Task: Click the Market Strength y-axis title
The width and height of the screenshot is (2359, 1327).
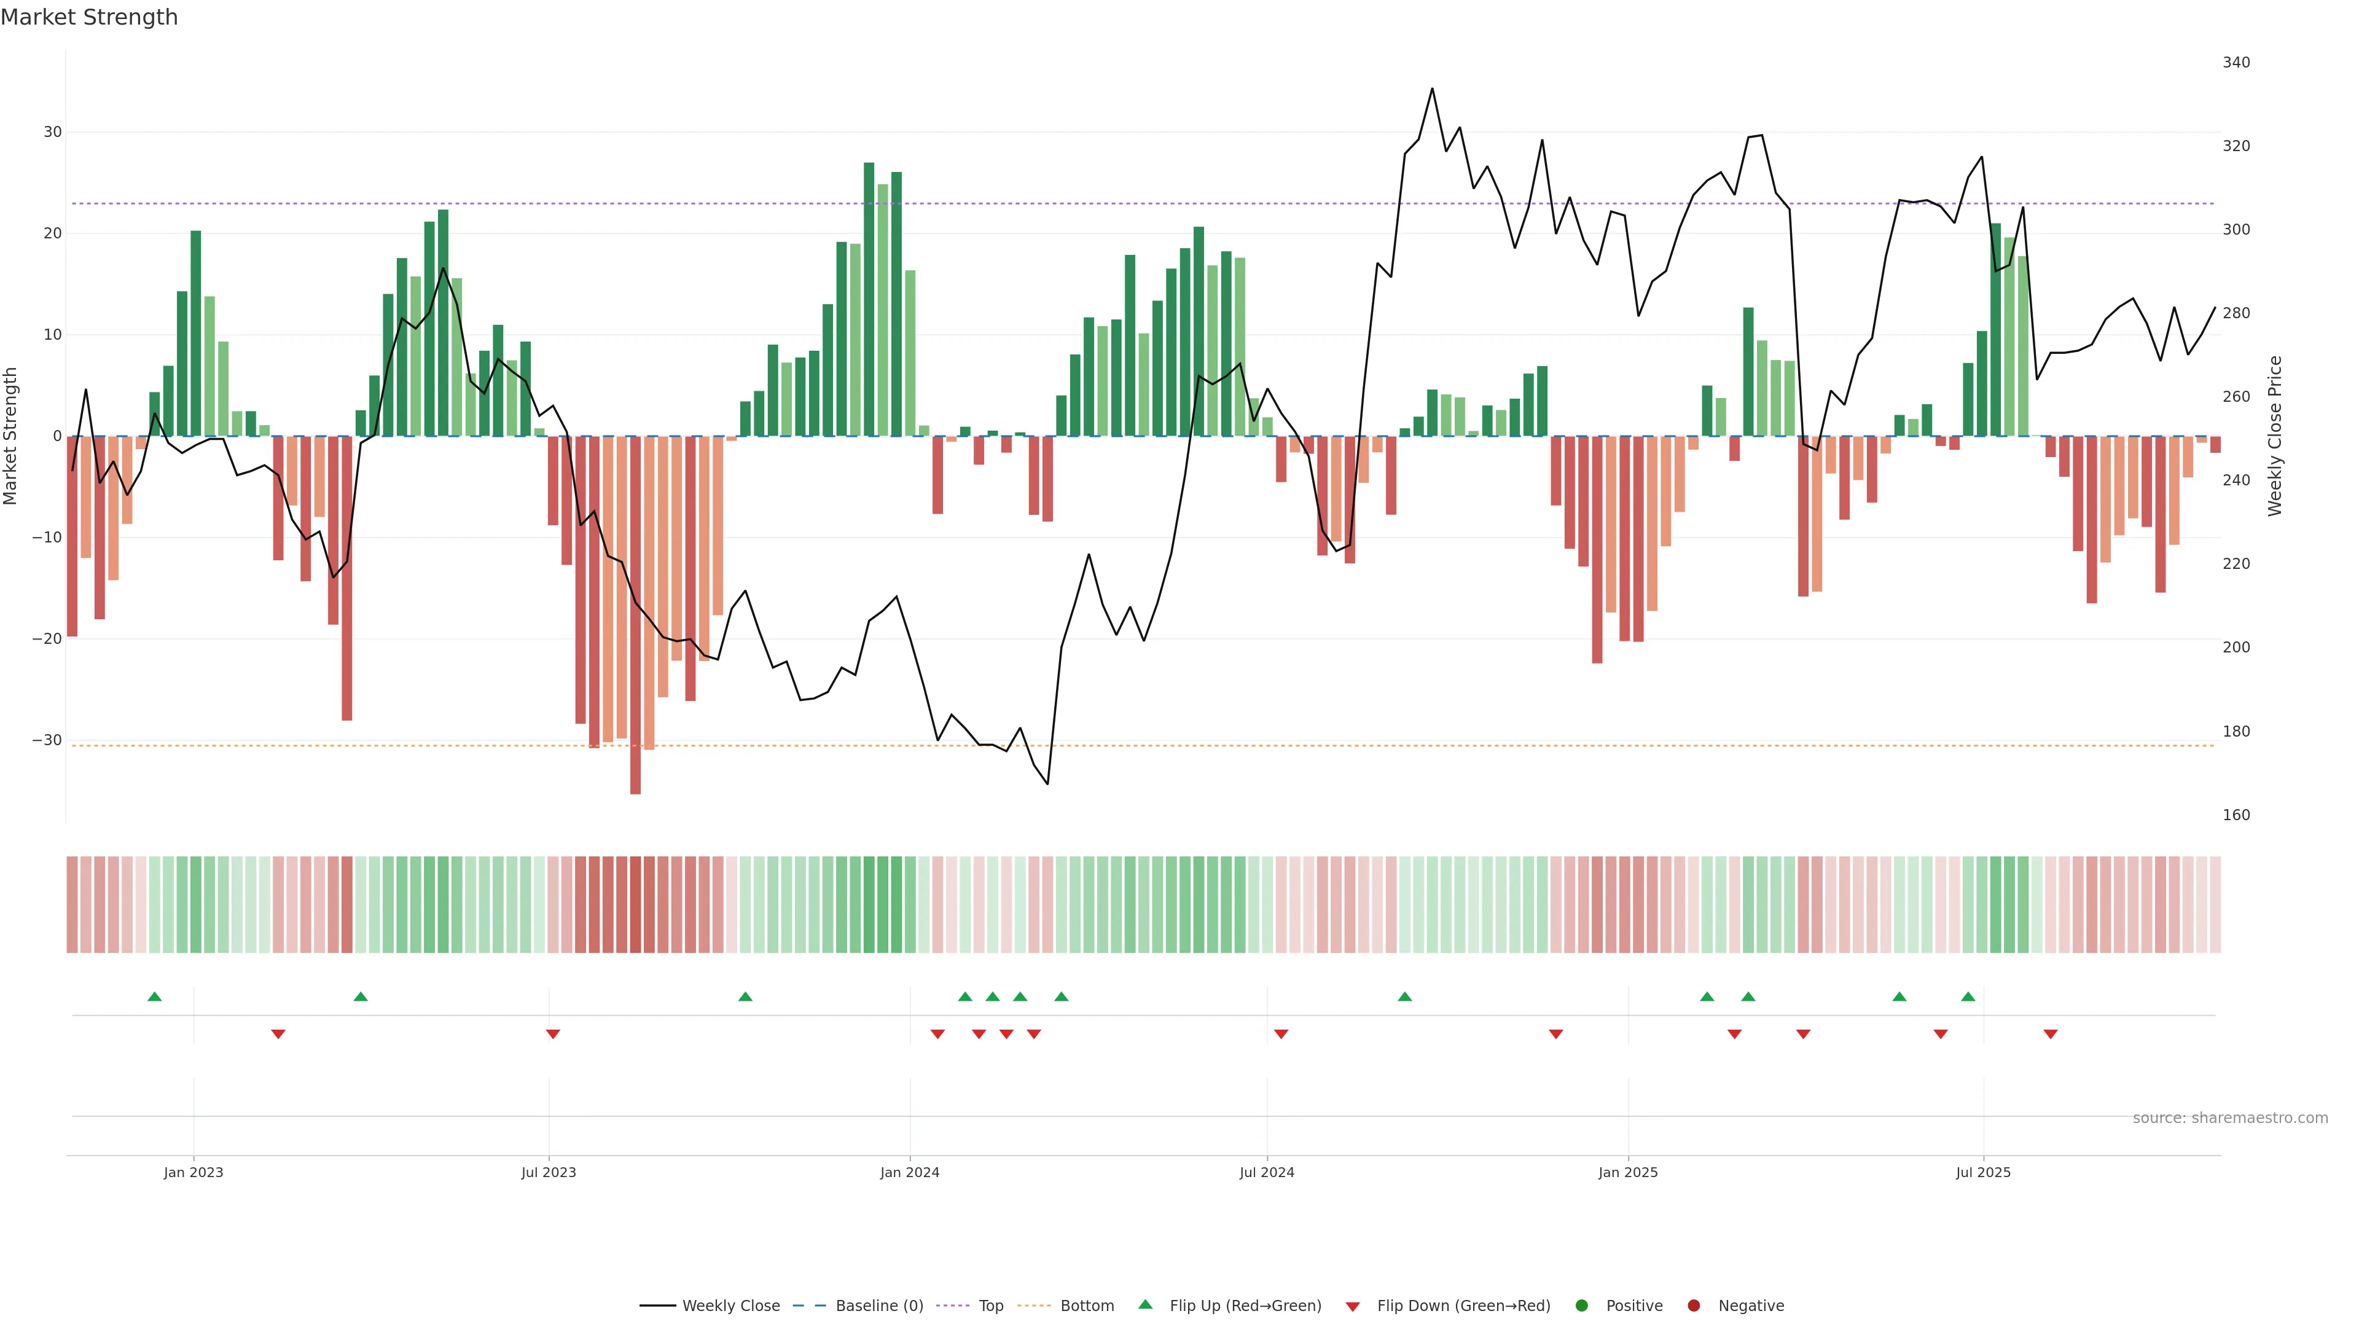Action: 11,436
